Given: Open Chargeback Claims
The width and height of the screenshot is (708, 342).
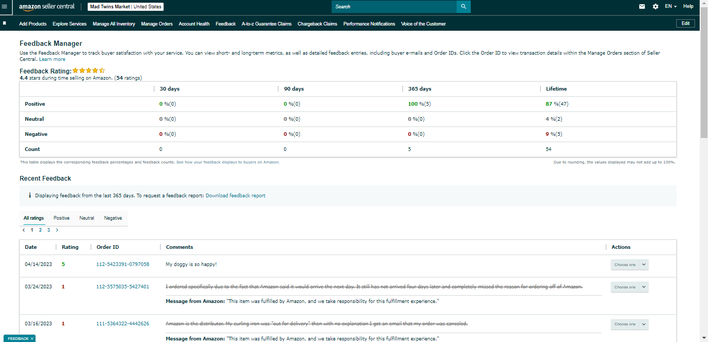Looking at the screenshot, I should point(318,24).
